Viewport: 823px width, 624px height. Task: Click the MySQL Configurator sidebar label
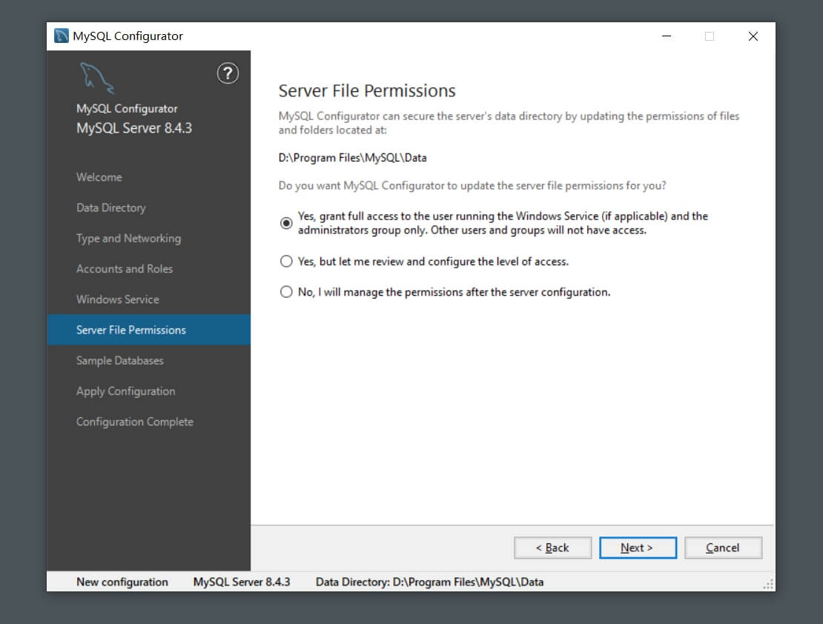(127, 109)
